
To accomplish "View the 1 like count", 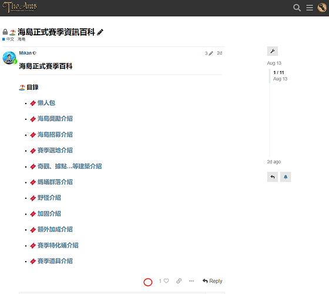I will click(160, 281).
